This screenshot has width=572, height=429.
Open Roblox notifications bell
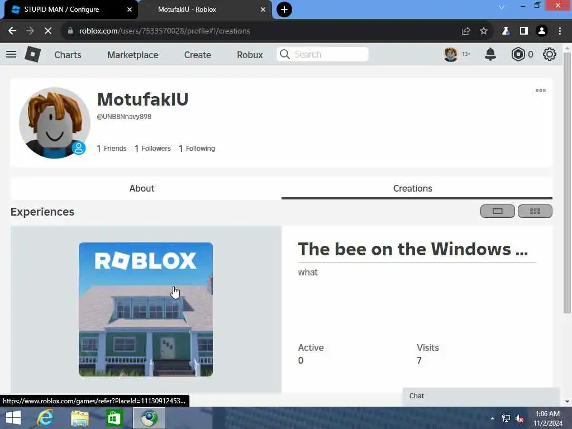(490, 54)
